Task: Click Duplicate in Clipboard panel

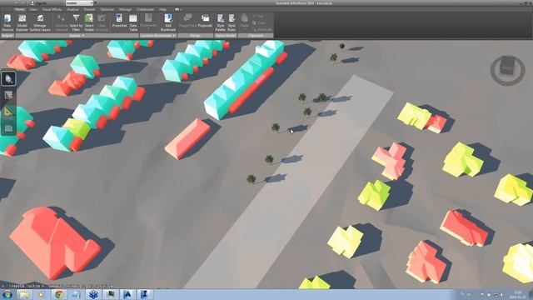Action: pyautogui.click(x=262, y=30)
